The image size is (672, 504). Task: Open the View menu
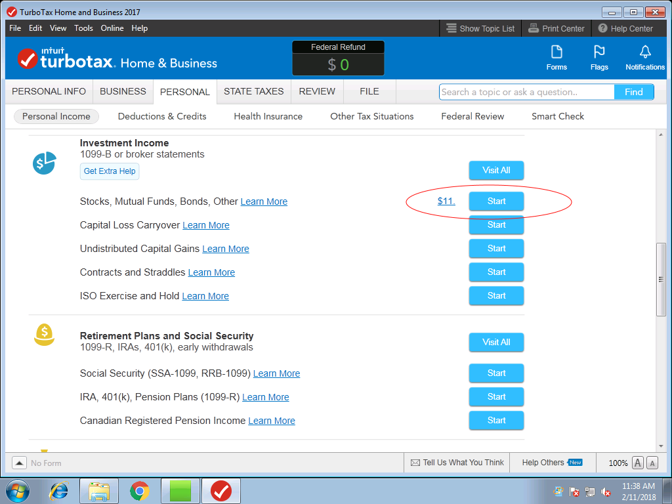(x=58, y=28)
